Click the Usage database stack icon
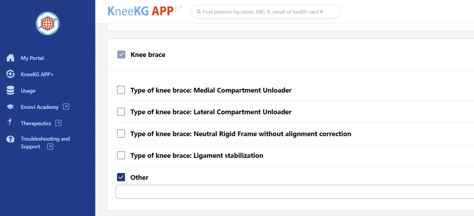Image resolution: width=474 pixels, height=216 pixels. coord(10,90)
